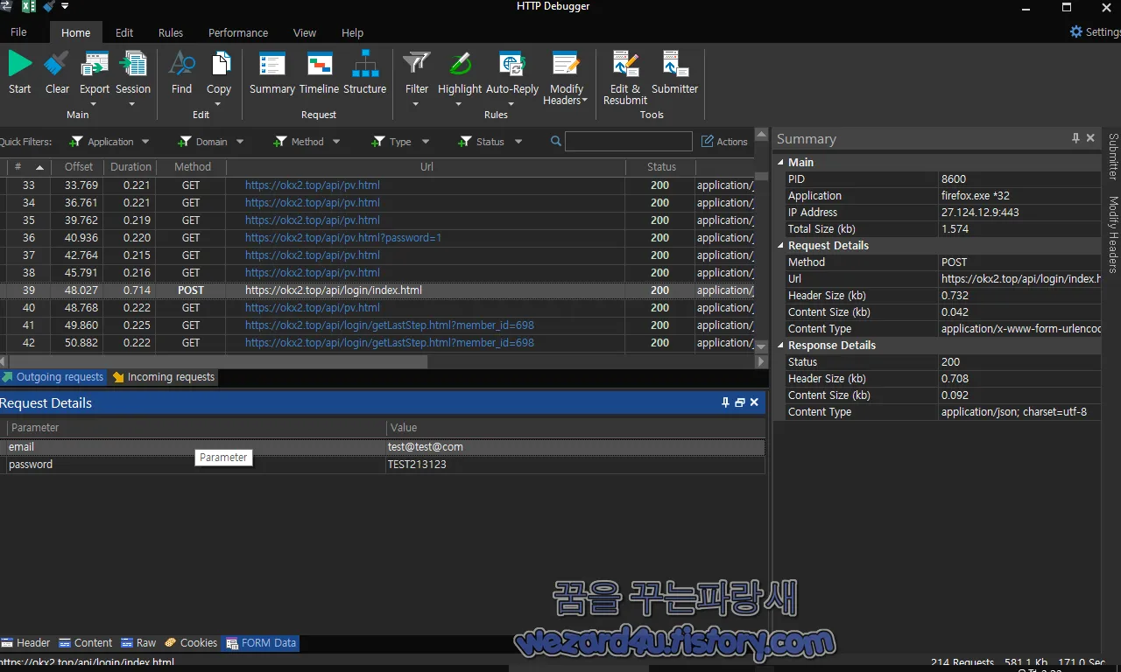Open the Modify Headers tool
1121x672 pixels.
click(x=566, y=79)
